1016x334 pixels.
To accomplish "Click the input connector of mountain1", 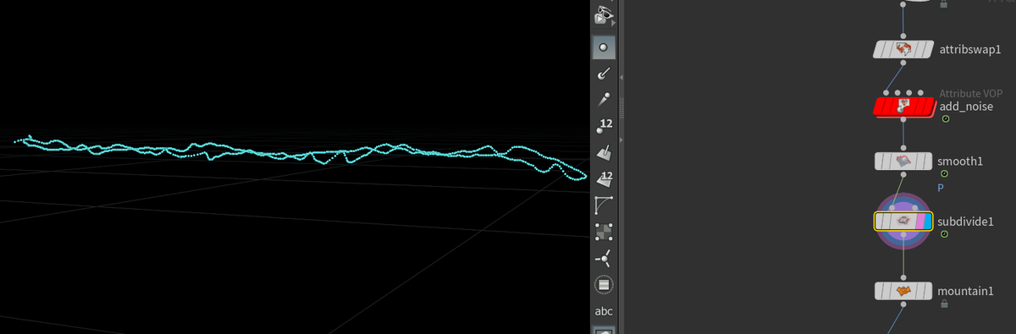I will coord(903,278).
